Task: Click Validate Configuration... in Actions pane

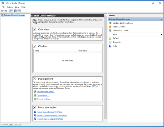Action: 123,23
